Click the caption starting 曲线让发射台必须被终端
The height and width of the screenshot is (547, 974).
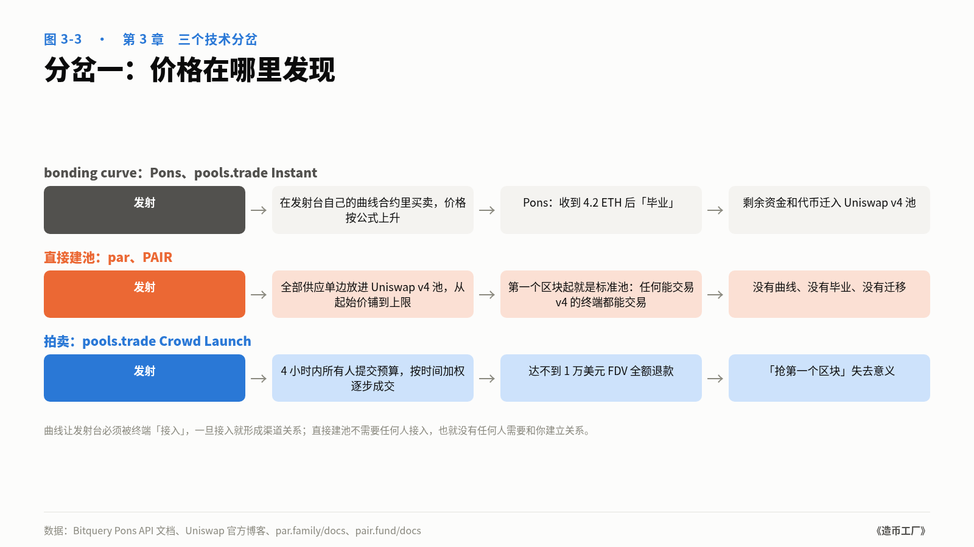tap(317, 430)
